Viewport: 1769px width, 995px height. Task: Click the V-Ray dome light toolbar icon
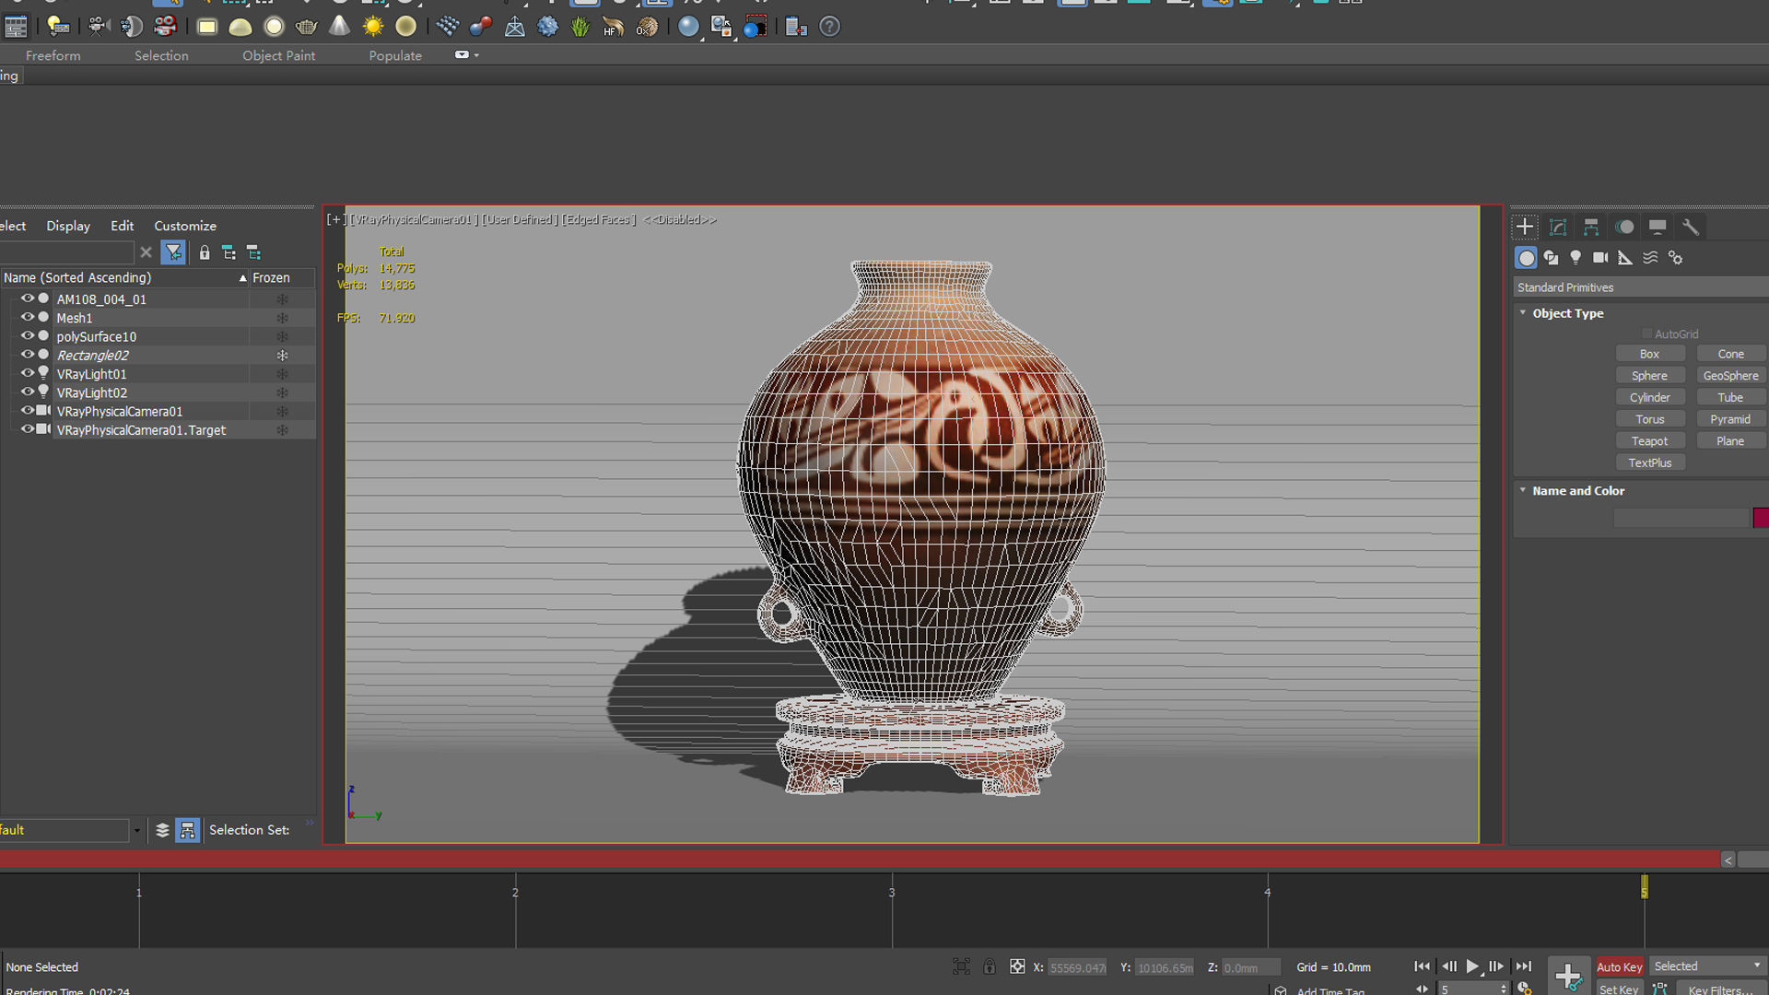pyautogui.click(x=240, y=27)
